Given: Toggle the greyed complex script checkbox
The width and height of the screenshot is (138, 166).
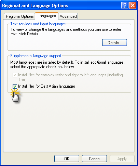Looking at the screenshot, I should tap(15, 75).
